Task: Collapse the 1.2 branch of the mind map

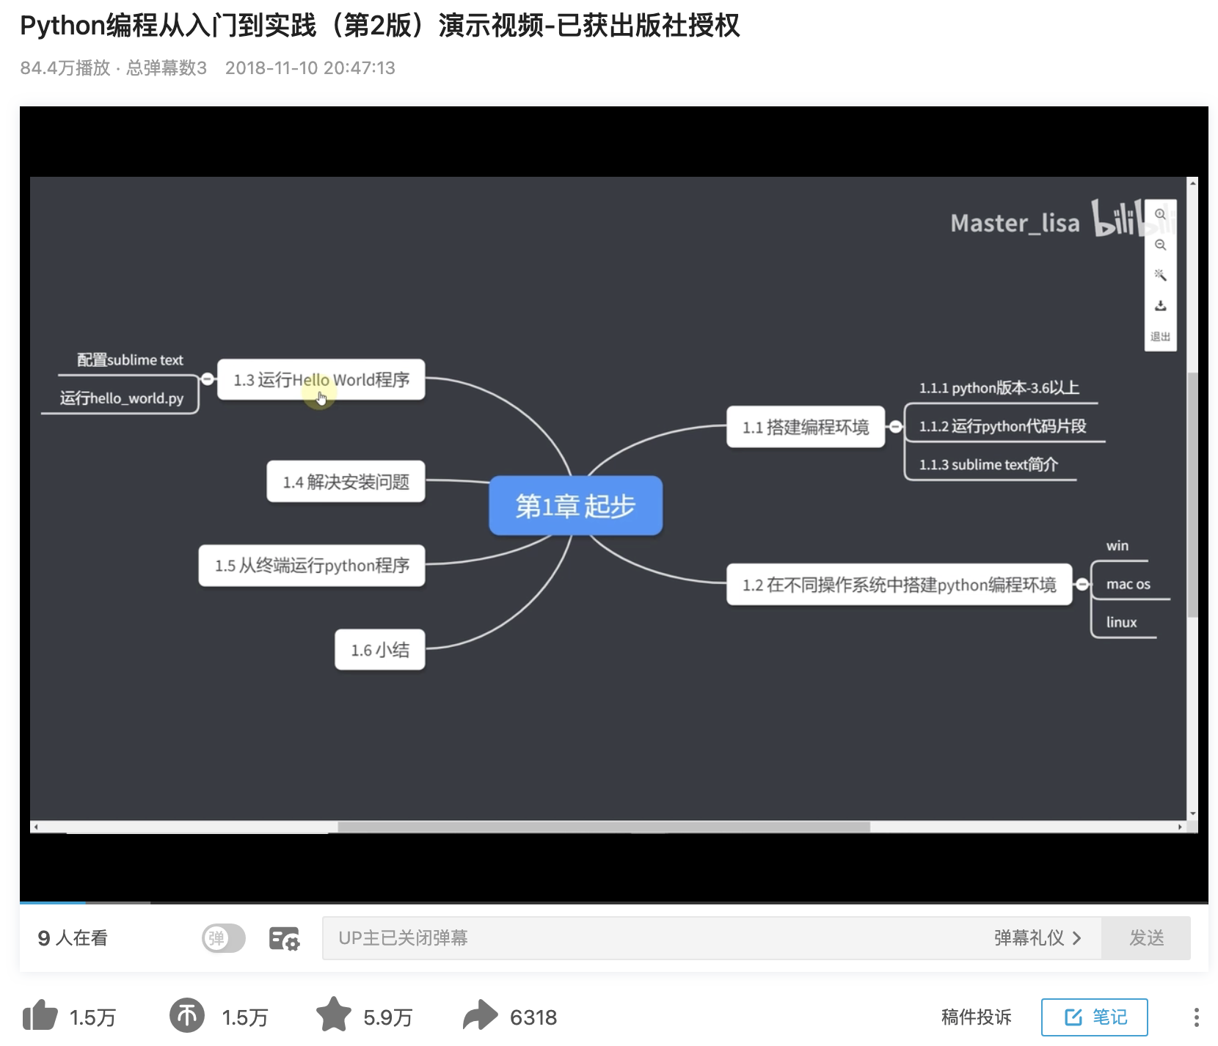Action: click(x=1083, y=584)
